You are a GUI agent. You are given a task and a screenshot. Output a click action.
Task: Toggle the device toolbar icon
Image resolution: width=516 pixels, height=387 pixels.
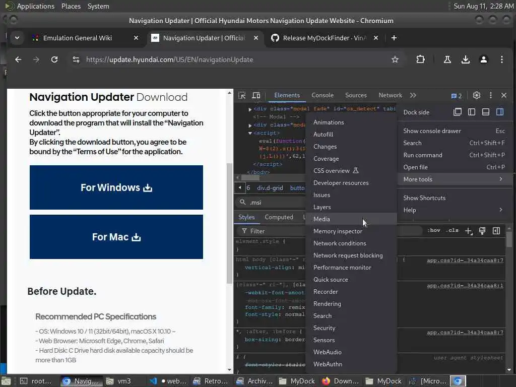[256, 95]
